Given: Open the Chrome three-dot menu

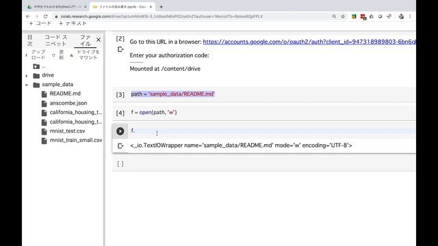Looking at the screenshot, I should (410, 16).
